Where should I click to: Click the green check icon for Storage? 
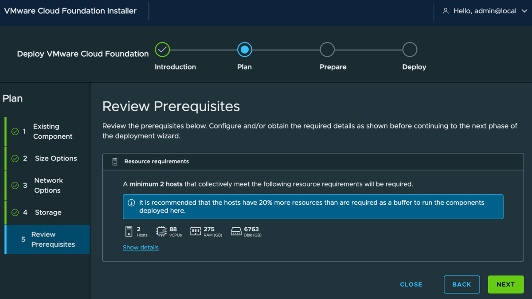tap(15, 213)
